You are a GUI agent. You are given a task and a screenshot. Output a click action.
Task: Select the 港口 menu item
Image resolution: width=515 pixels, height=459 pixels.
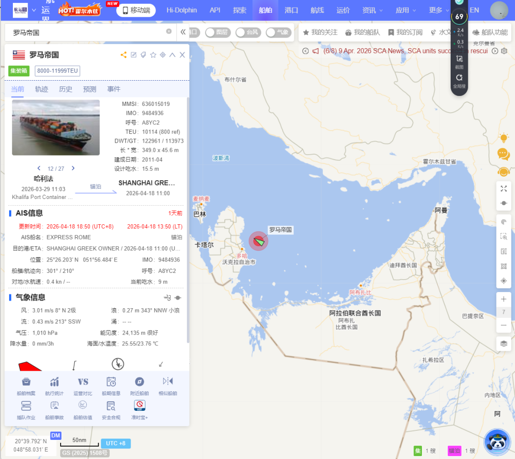291,10
